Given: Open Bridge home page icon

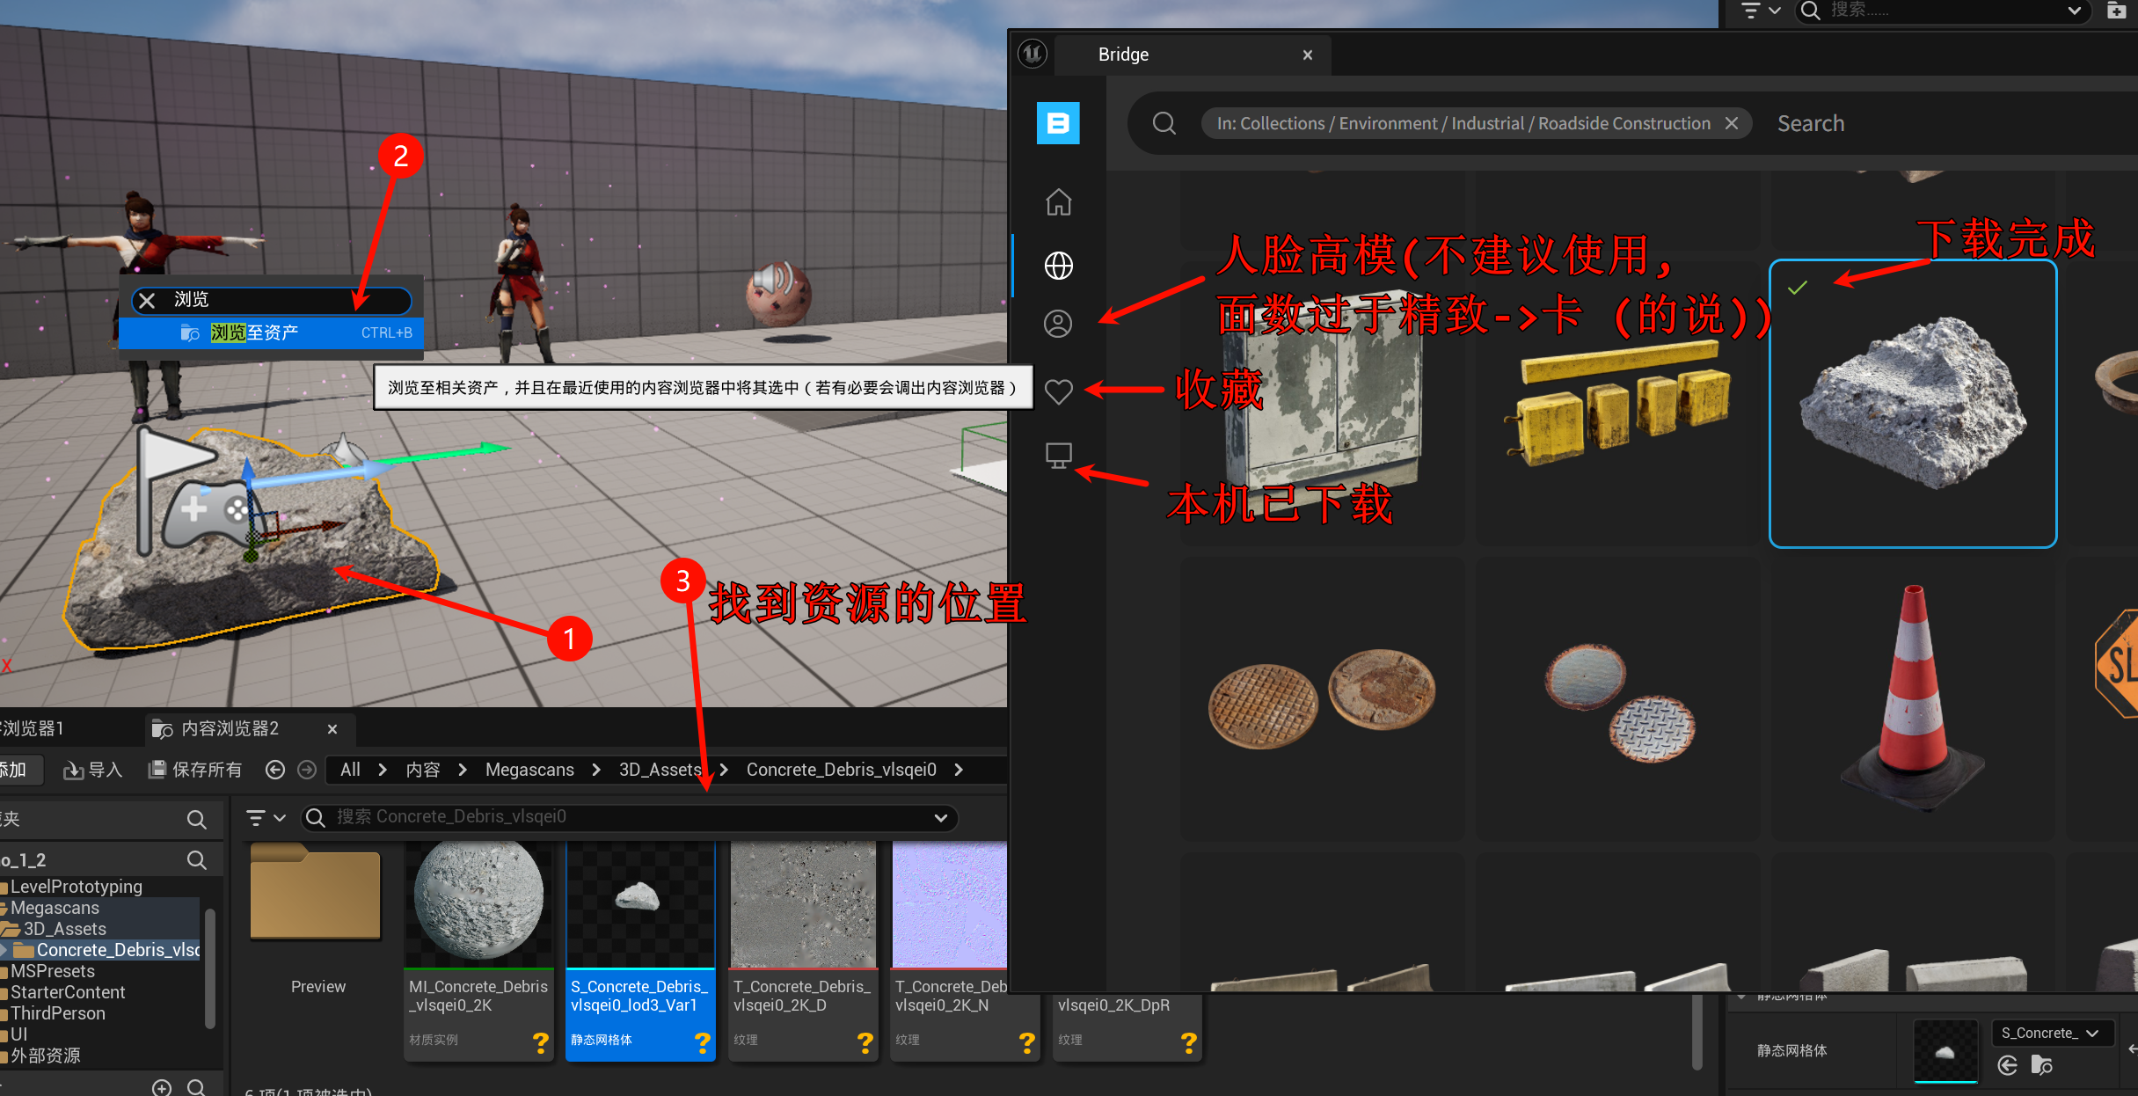Looking at the screenshot, I should (1058, 202).
